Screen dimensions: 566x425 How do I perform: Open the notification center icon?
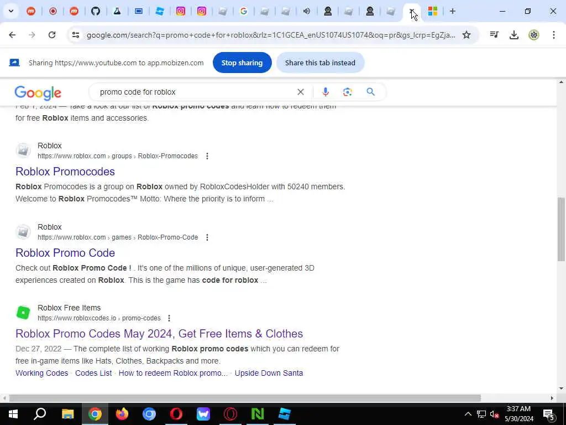click(x=549, y=414)
